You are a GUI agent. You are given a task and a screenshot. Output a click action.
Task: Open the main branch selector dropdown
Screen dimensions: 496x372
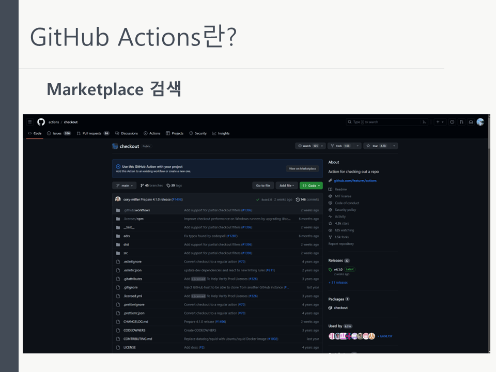click(x=125, y=185)
